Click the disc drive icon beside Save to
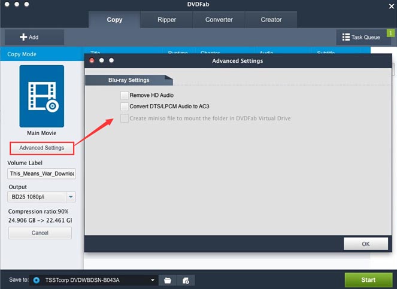 click(x=37, y=280)
